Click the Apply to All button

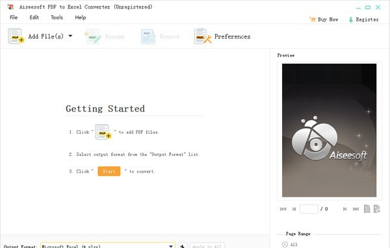pyautogui.click(x=207, y=246)
